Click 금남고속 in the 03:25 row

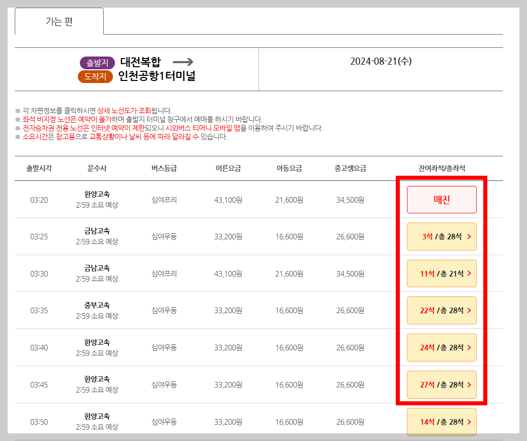97,231
